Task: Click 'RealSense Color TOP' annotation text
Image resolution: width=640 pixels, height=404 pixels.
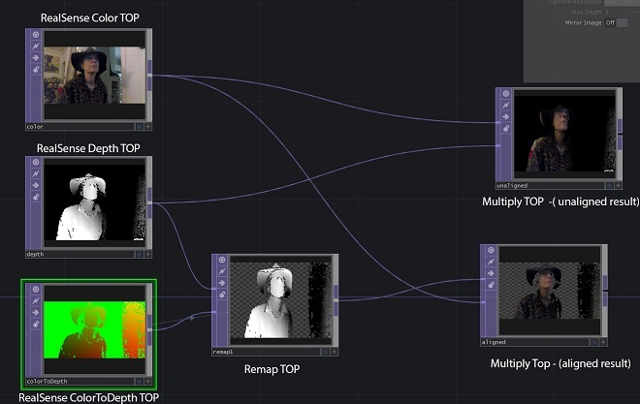Action: [90, 18]
